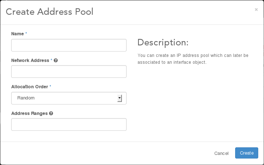Click the IP address pool description paragraph

coord(193,59)
